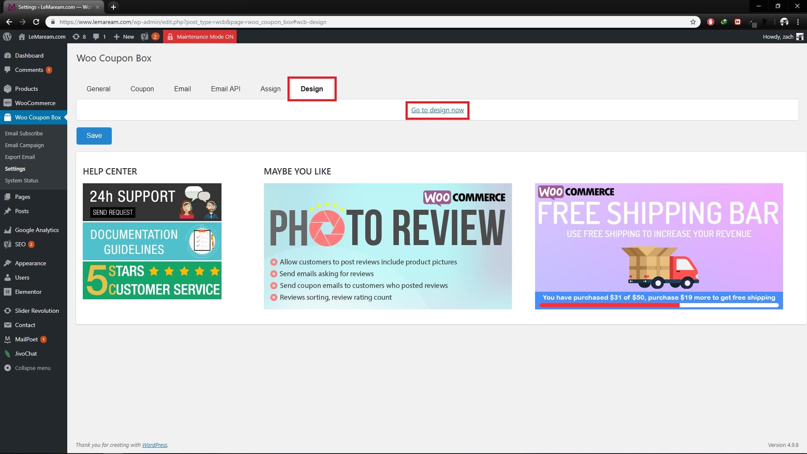Open Chrome three-dot menu
The width and height of the screenshot is (807, 454).
click(x=798, y=22)
